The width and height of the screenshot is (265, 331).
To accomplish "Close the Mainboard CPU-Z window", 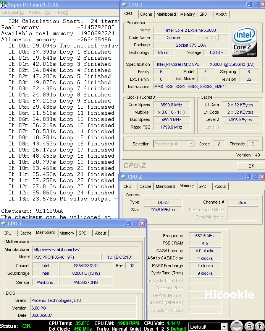I will click(142, 223).
